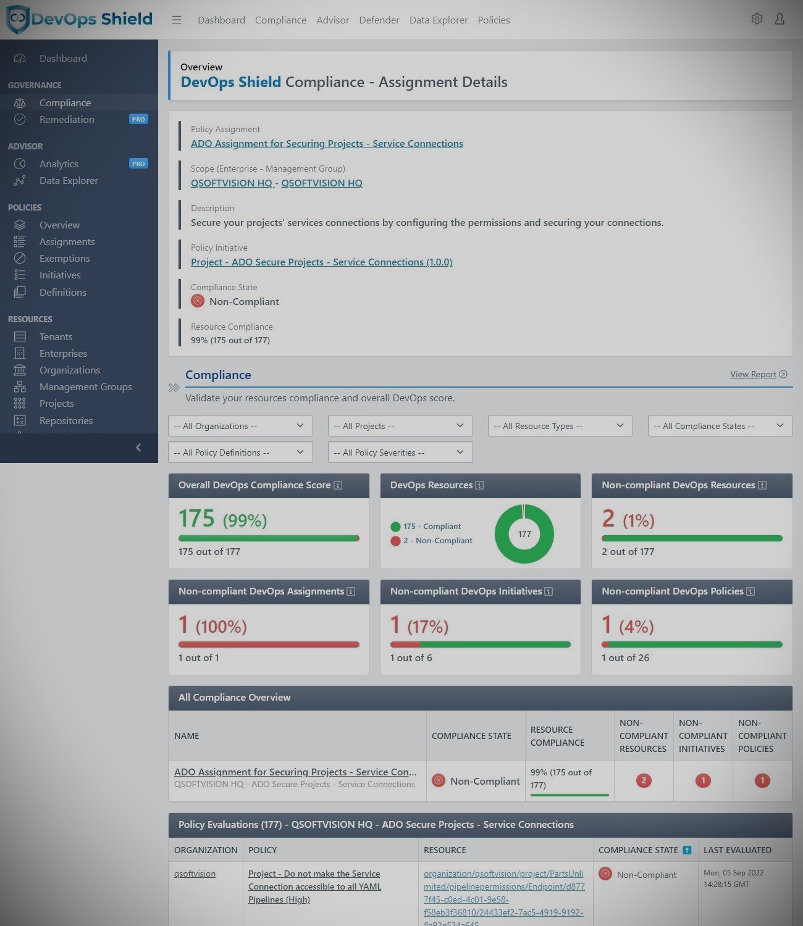Click the double-chevron icon beside Compliance heading
Viewport: 803px width, 926px height.
point(174,388)
